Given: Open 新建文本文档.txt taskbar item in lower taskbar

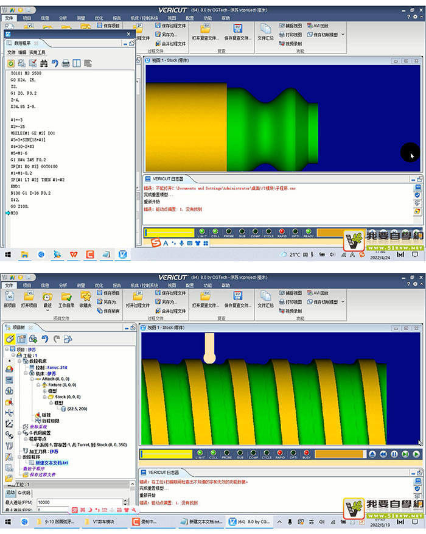Looking at the screenshot, I should click(x=201, y=521).
